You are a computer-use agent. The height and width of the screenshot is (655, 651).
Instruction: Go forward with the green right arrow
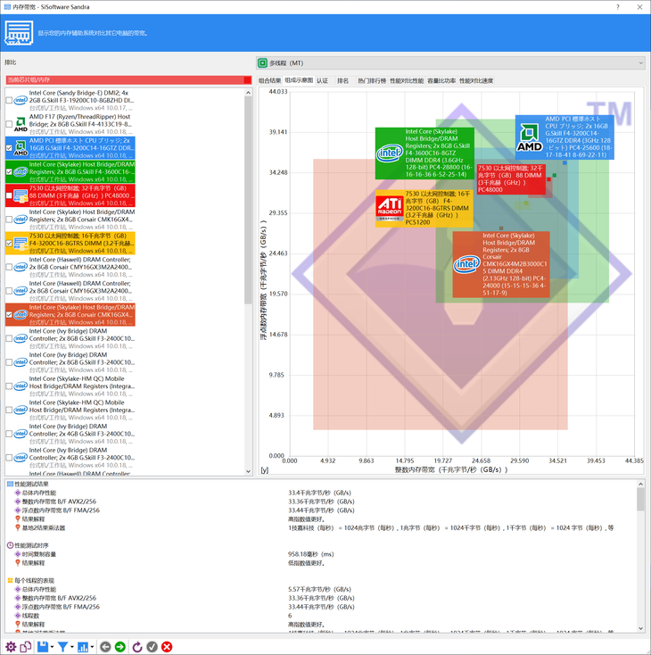[x=120, y=647]
